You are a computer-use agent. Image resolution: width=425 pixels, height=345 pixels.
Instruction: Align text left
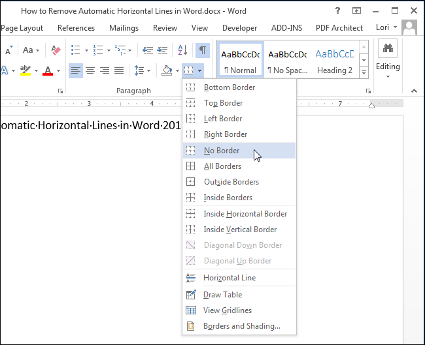tap(76, 70)
